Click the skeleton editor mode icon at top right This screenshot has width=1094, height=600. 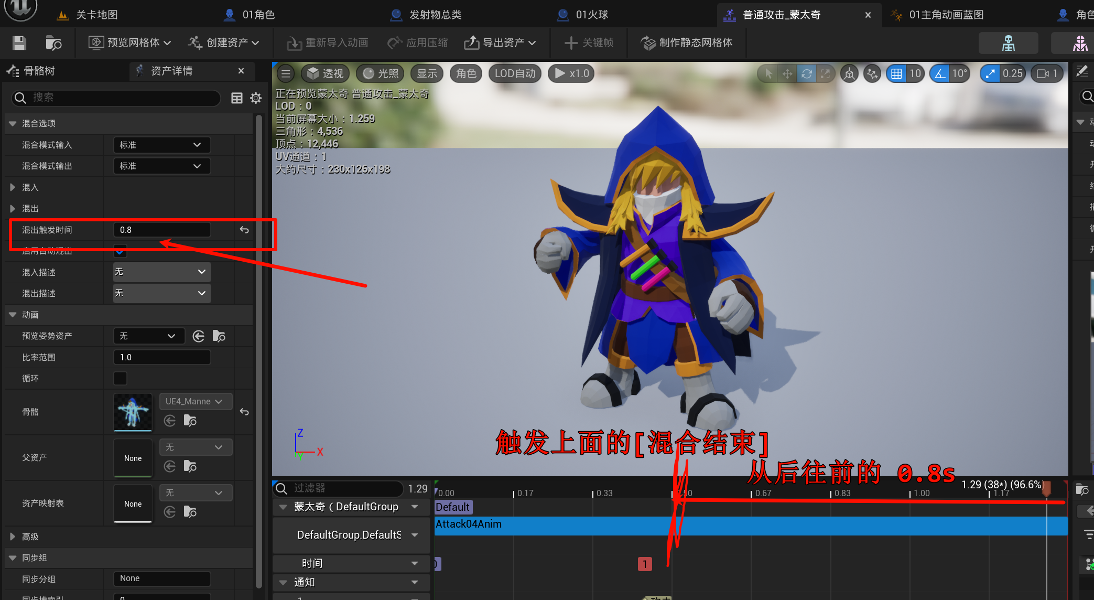(x=1008, y=43)
